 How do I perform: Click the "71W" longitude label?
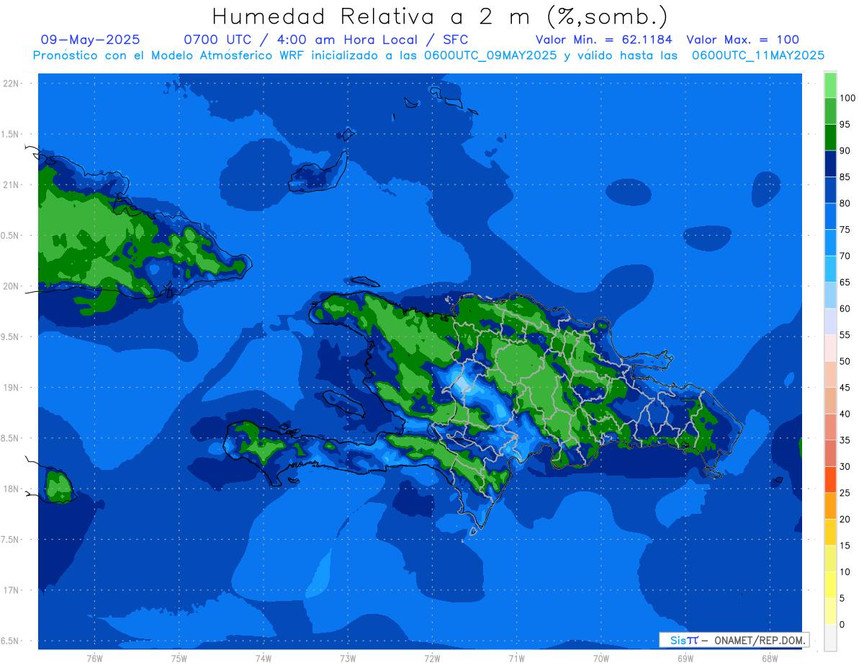click(516, 659)
